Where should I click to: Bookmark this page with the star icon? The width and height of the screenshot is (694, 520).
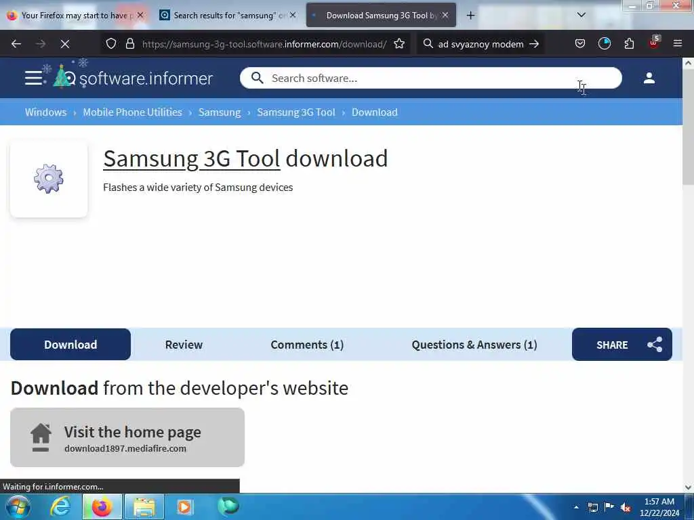coord(399,44)
